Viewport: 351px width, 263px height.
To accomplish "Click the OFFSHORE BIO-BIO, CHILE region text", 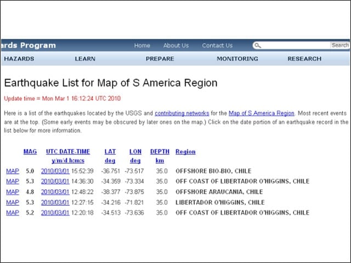I will pyautogui.click(x=213, y=171).
